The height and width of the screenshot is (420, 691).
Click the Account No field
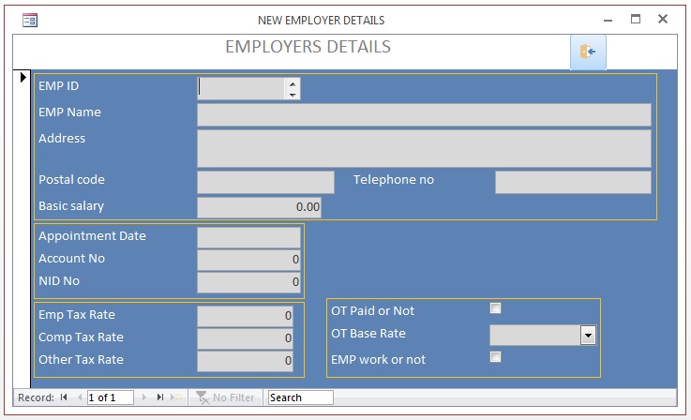tap(249, 260)
